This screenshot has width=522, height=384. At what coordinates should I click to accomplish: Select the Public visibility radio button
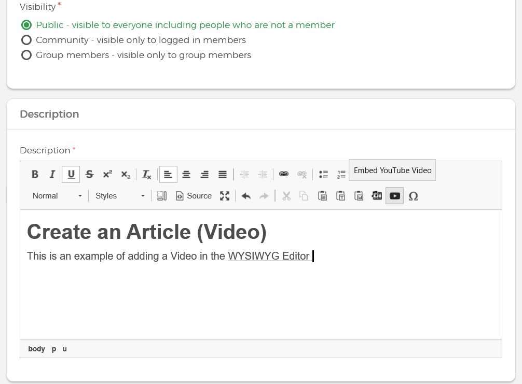coord(26,24)
